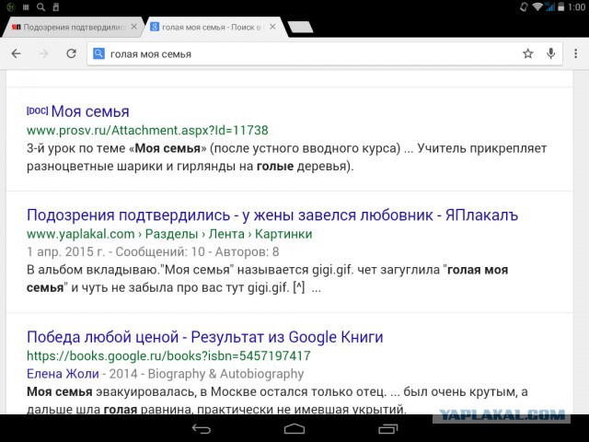
Task: Tap the Wi-Fi status icon
Action: (537, 6)
